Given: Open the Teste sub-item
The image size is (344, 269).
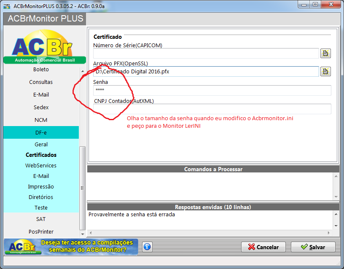Looking at the screenshot, I should [41, 207].
